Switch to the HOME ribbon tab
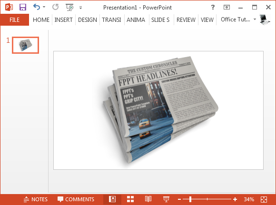 tap(41, 20)
